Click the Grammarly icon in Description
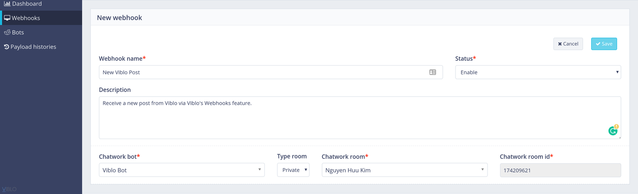The image size is (638, 194). coord(613,131)
